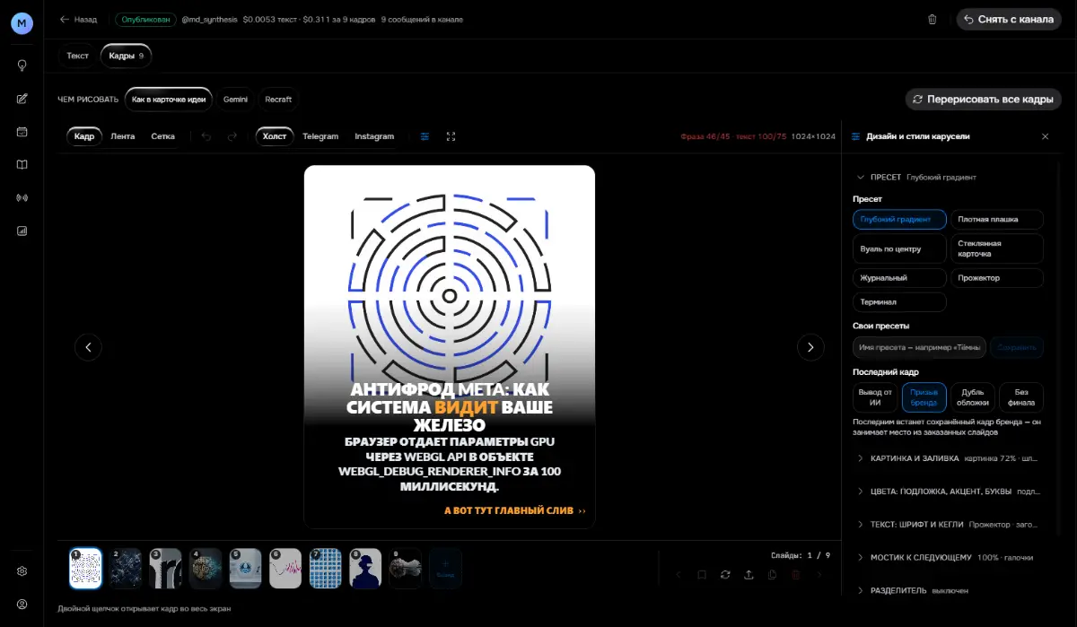
Task: Click Перерисовать все кадры button
Action: point(983,100)
